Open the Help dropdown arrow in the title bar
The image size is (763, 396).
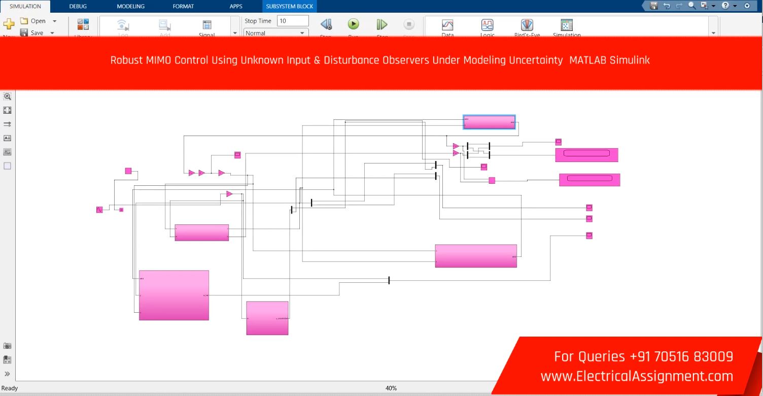point(735,6)
